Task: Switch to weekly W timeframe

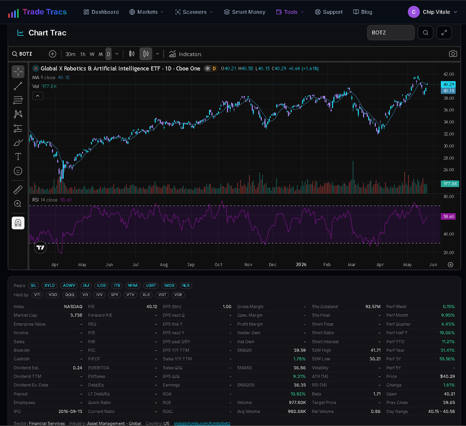Action: (x=92, y=54)
